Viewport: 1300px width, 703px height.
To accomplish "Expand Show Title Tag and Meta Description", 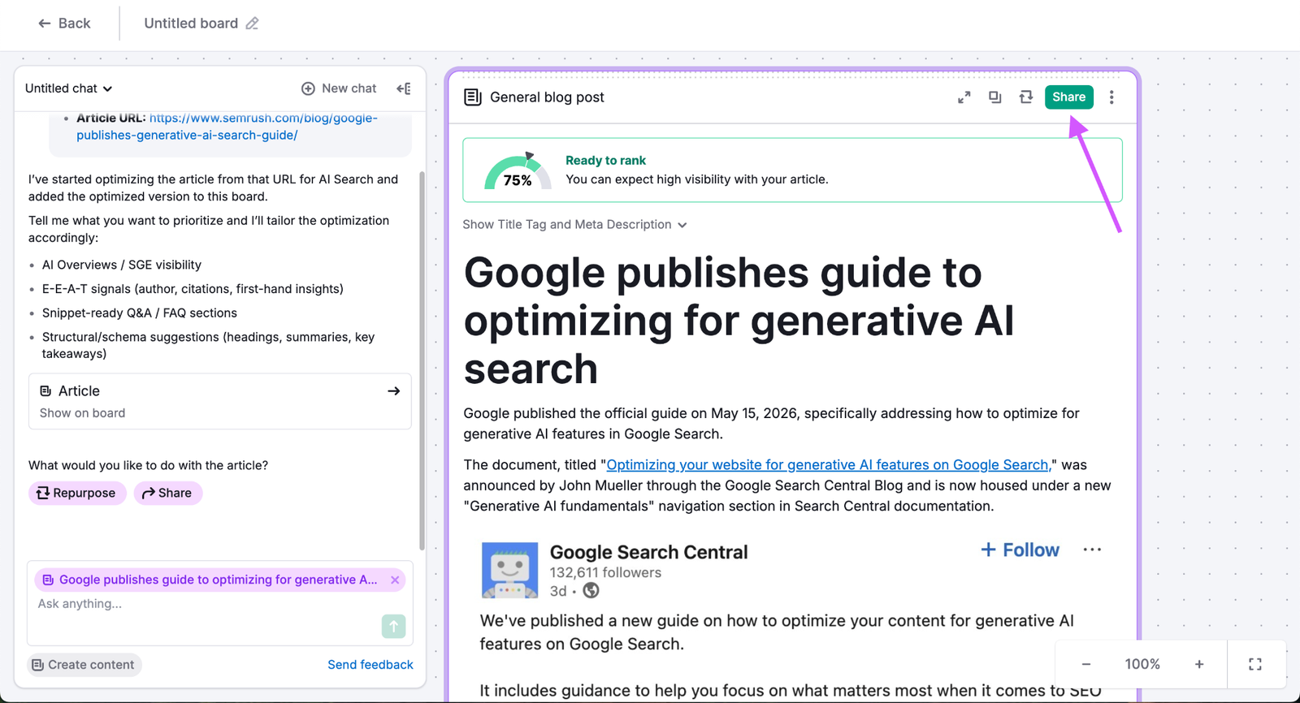I will (x=574, y=225).
